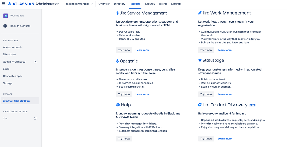
Task: Click the Jira Work Management heading
Action: 227,13
